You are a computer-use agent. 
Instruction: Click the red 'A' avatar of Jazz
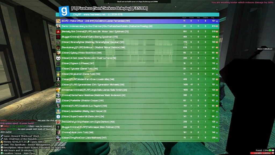58,32
